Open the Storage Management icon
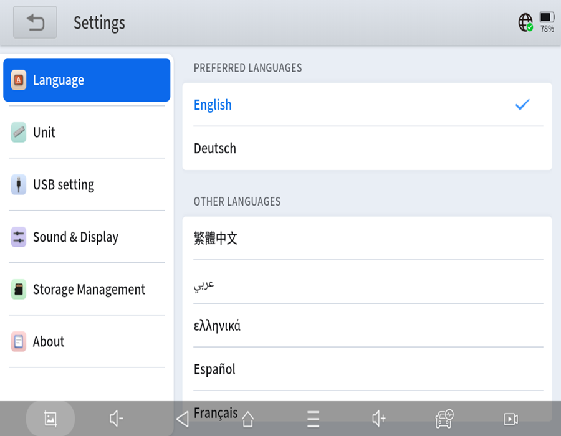Viewport: 561px width, 436px height. click(x=19, y=289)
